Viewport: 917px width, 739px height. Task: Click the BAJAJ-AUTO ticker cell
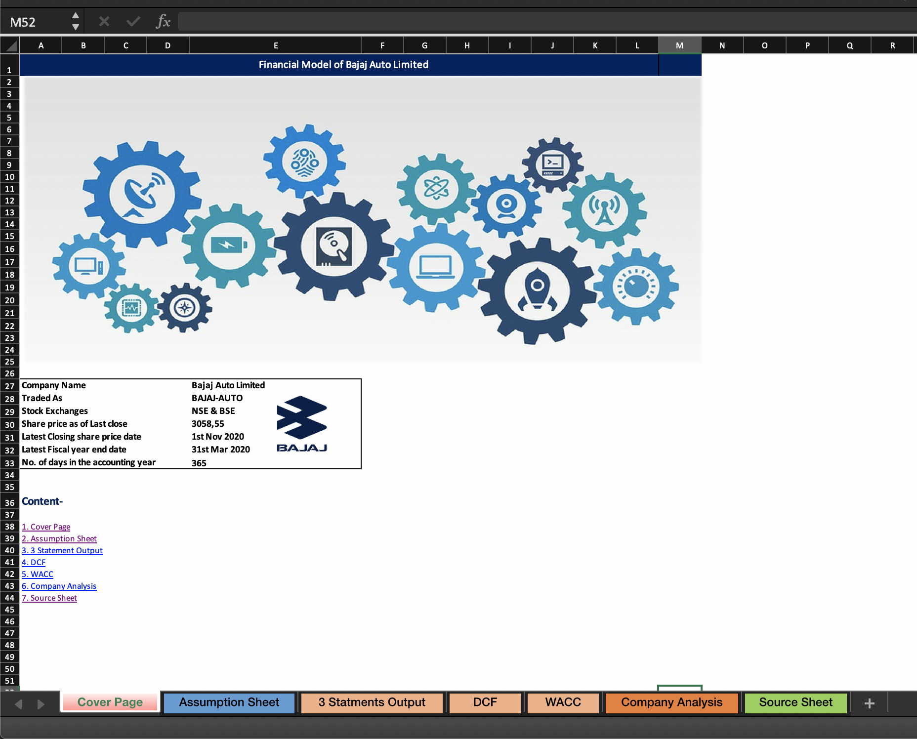[217, 398]
